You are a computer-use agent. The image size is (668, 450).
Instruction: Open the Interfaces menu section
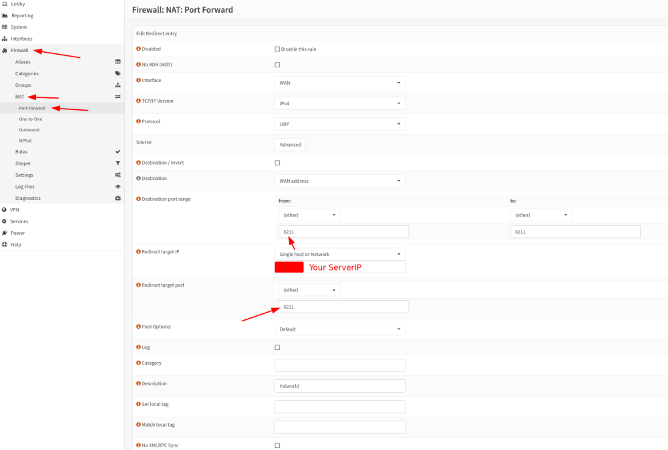point(21,39)
